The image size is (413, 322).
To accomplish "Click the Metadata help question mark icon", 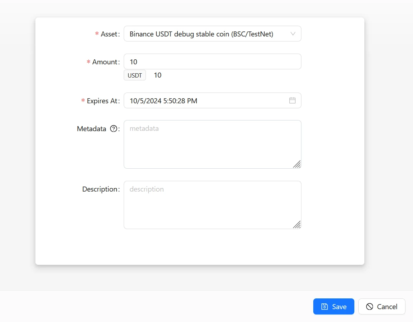I will (114, 129).
